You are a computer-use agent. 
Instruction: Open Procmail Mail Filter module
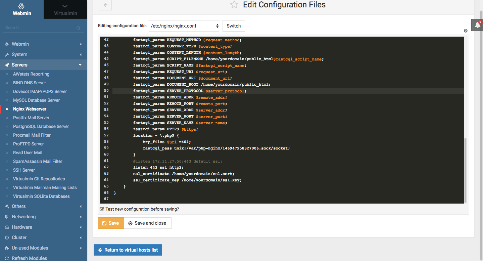[32, 135]
